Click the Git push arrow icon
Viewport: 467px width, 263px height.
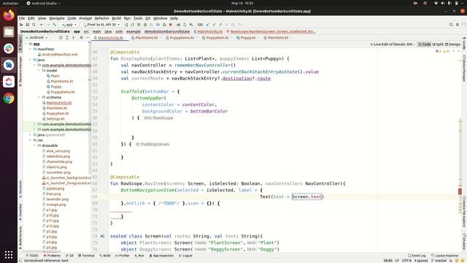220,25
